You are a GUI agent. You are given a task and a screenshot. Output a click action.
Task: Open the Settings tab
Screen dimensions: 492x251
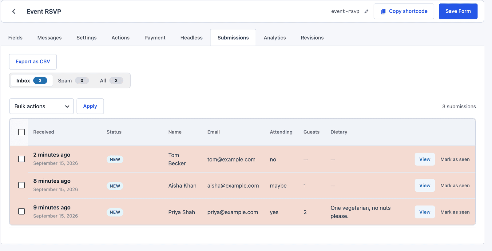pyautogui.click(x=86, y=38)
